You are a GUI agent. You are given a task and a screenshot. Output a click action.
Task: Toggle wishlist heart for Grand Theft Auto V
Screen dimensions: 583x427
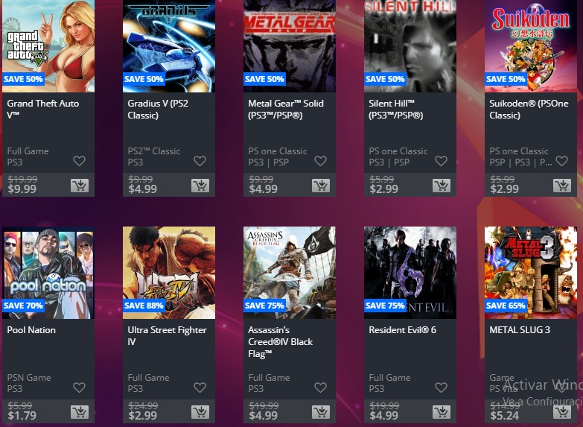click(x=79, y=161)
